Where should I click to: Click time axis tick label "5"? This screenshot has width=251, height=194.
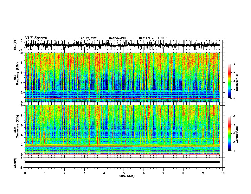point(124,173)
